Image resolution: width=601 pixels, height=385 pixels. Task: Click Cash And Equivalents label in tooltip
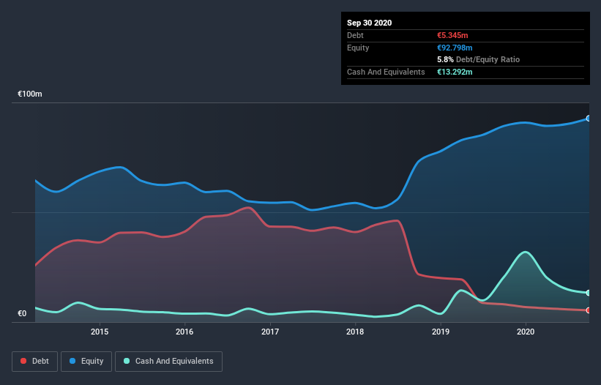point(386,72)
